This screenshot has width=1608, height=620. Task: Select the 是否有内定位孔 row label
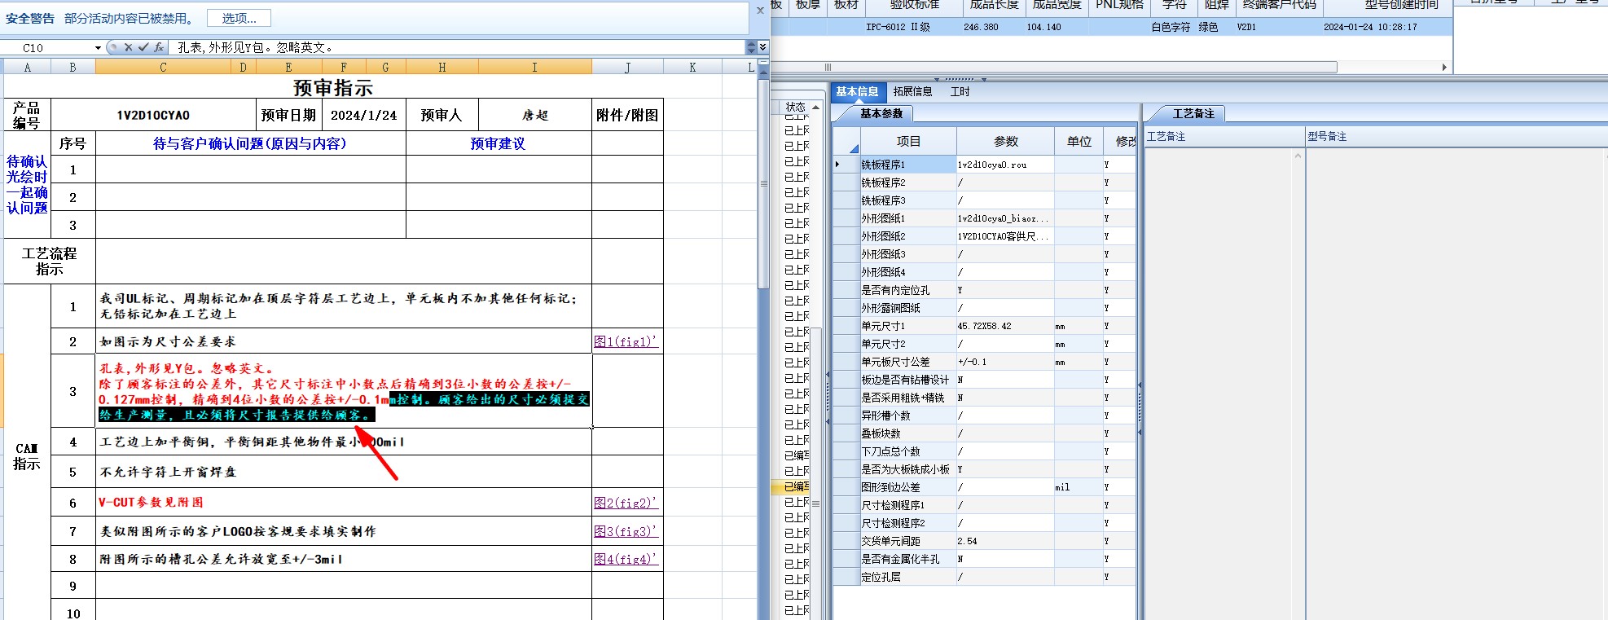(x=908, y=290)
